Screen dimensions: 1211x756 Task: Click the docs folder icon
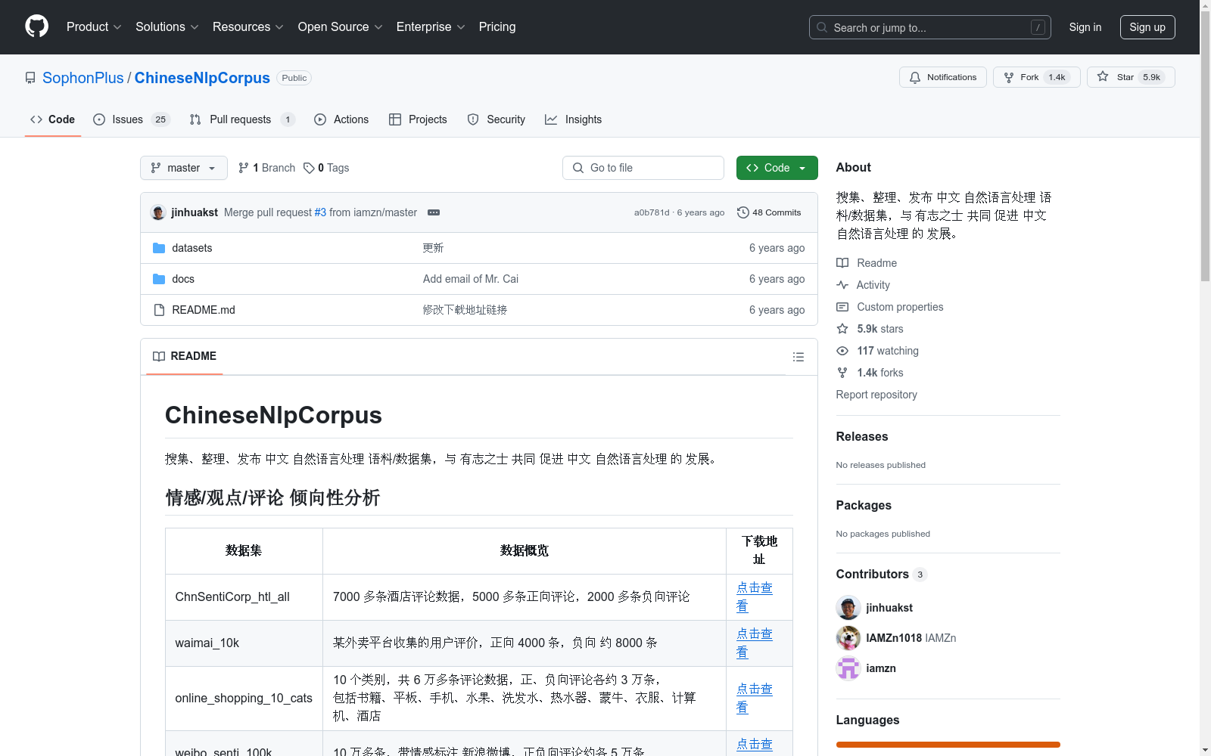[159, 279]
